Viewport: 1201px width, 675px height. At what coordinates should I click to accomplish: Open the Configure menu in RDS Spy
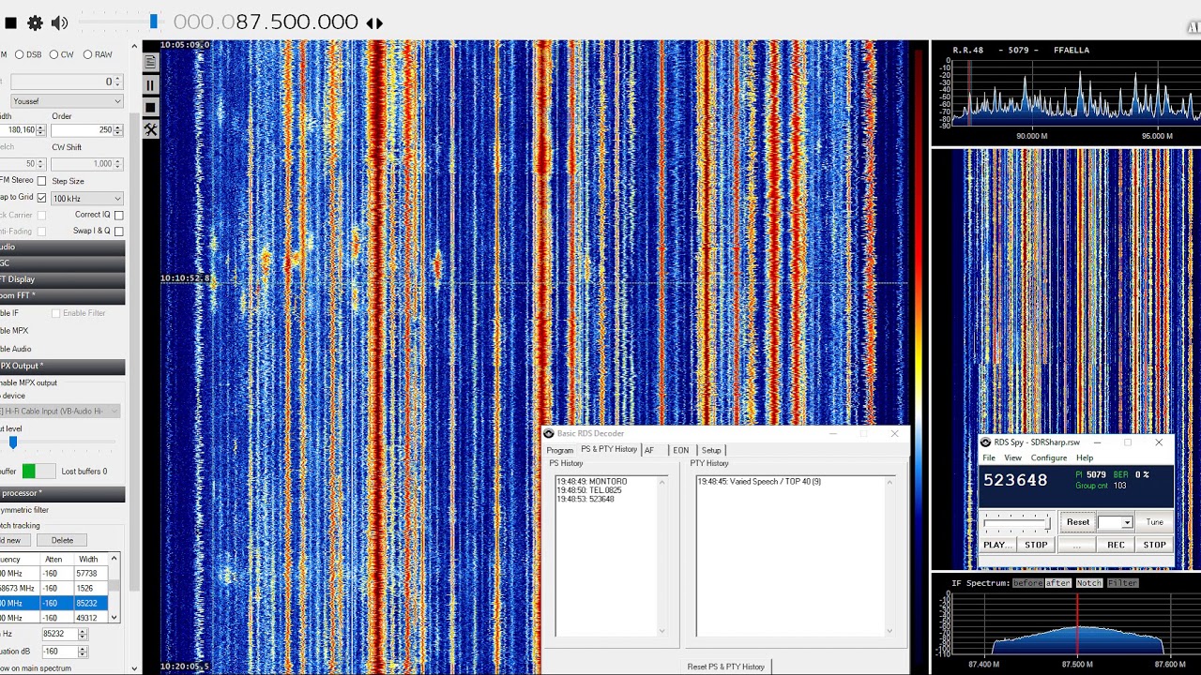tap(1049, 457)
